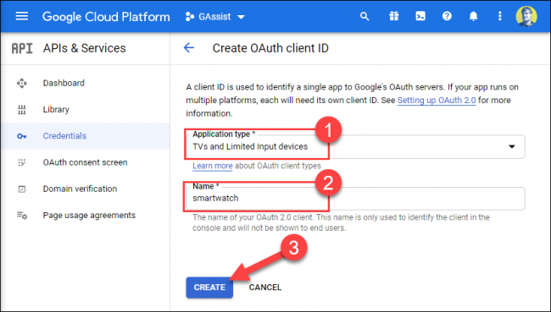Screen dimensions: 551x312
Task: Open OAuth consent screen page
Action: (x=86, y=162)
